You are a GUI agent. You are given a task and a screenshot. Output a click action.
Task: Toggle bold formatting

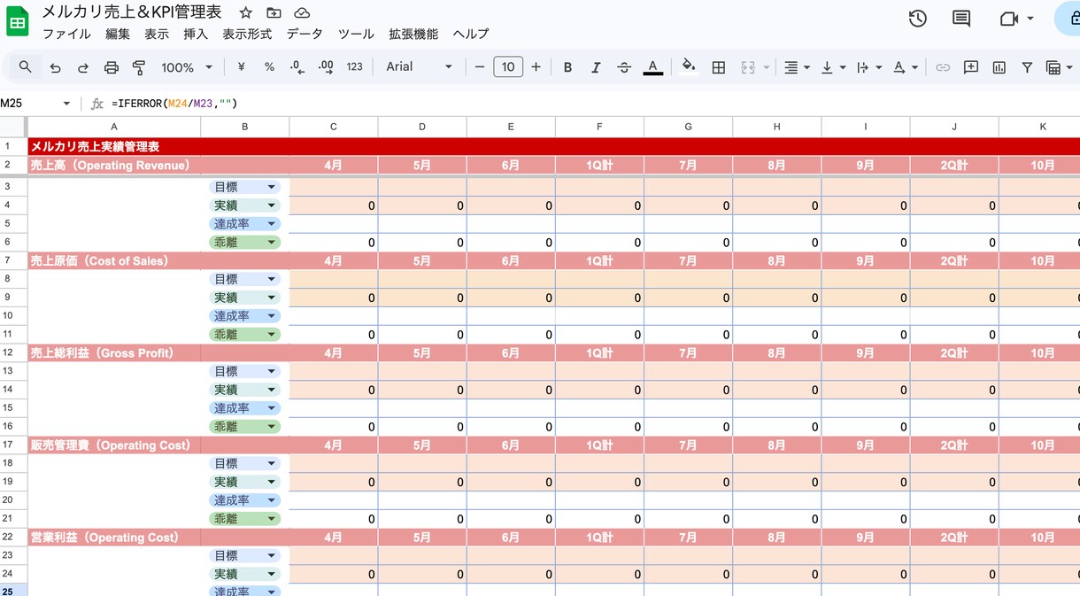(567, 67)
